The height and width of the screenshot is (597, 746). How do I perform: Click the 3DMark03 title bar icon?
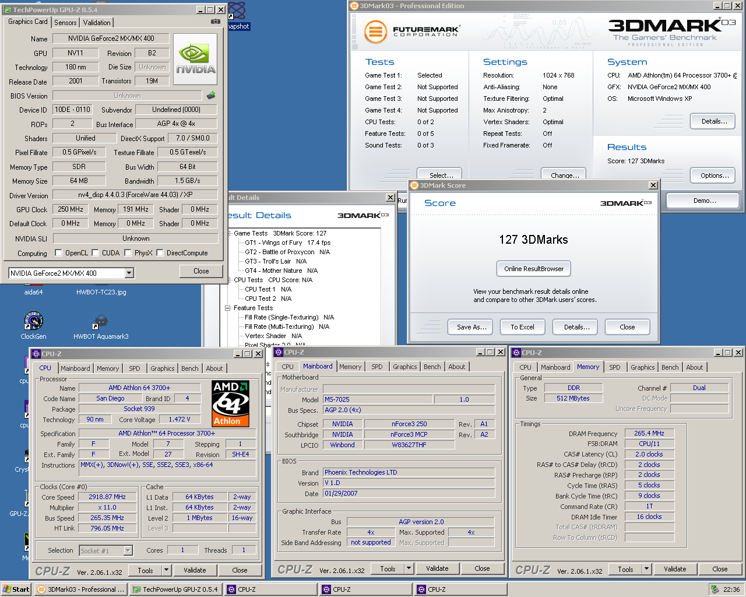354,6
